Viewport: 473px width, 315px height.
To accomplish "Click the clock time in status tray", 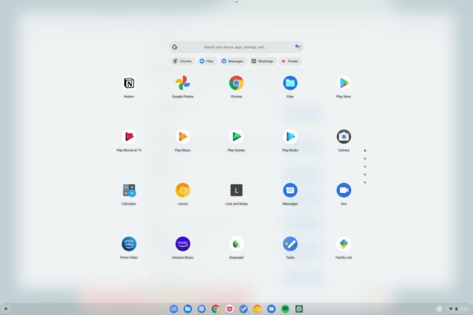I will [x=464, y=309].
